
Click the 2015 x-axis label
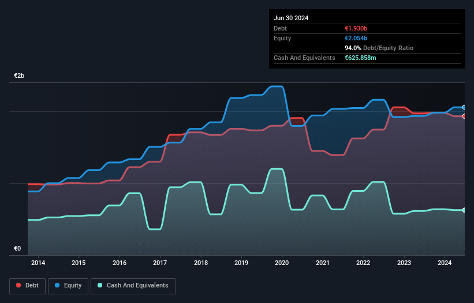tap(79, 263)
